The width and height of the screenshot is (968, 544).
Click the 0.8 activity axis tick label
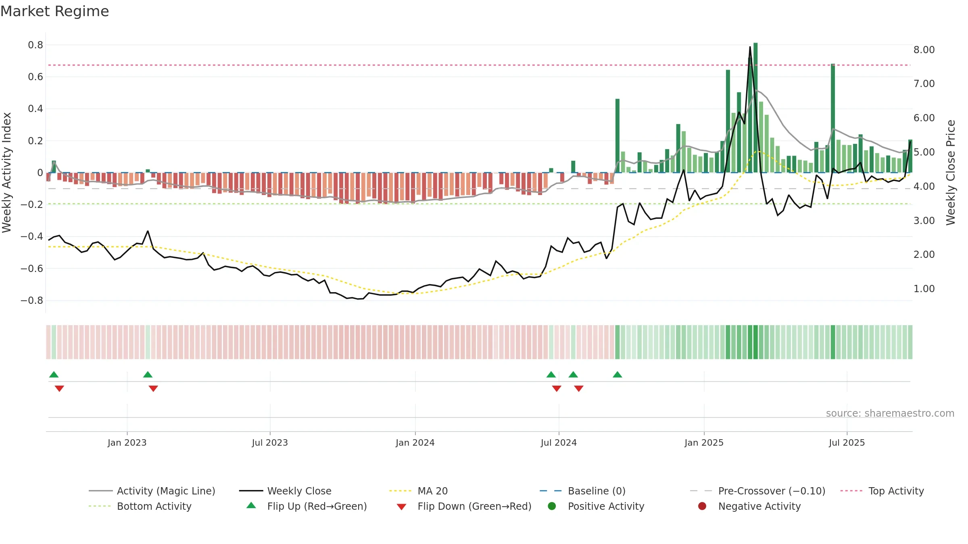coord(35,45)
